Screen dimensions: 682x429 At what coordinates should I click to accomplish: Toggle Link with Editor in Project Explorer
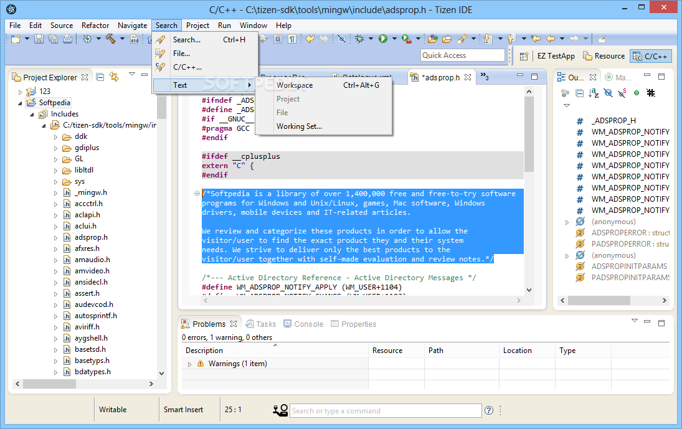114,77
